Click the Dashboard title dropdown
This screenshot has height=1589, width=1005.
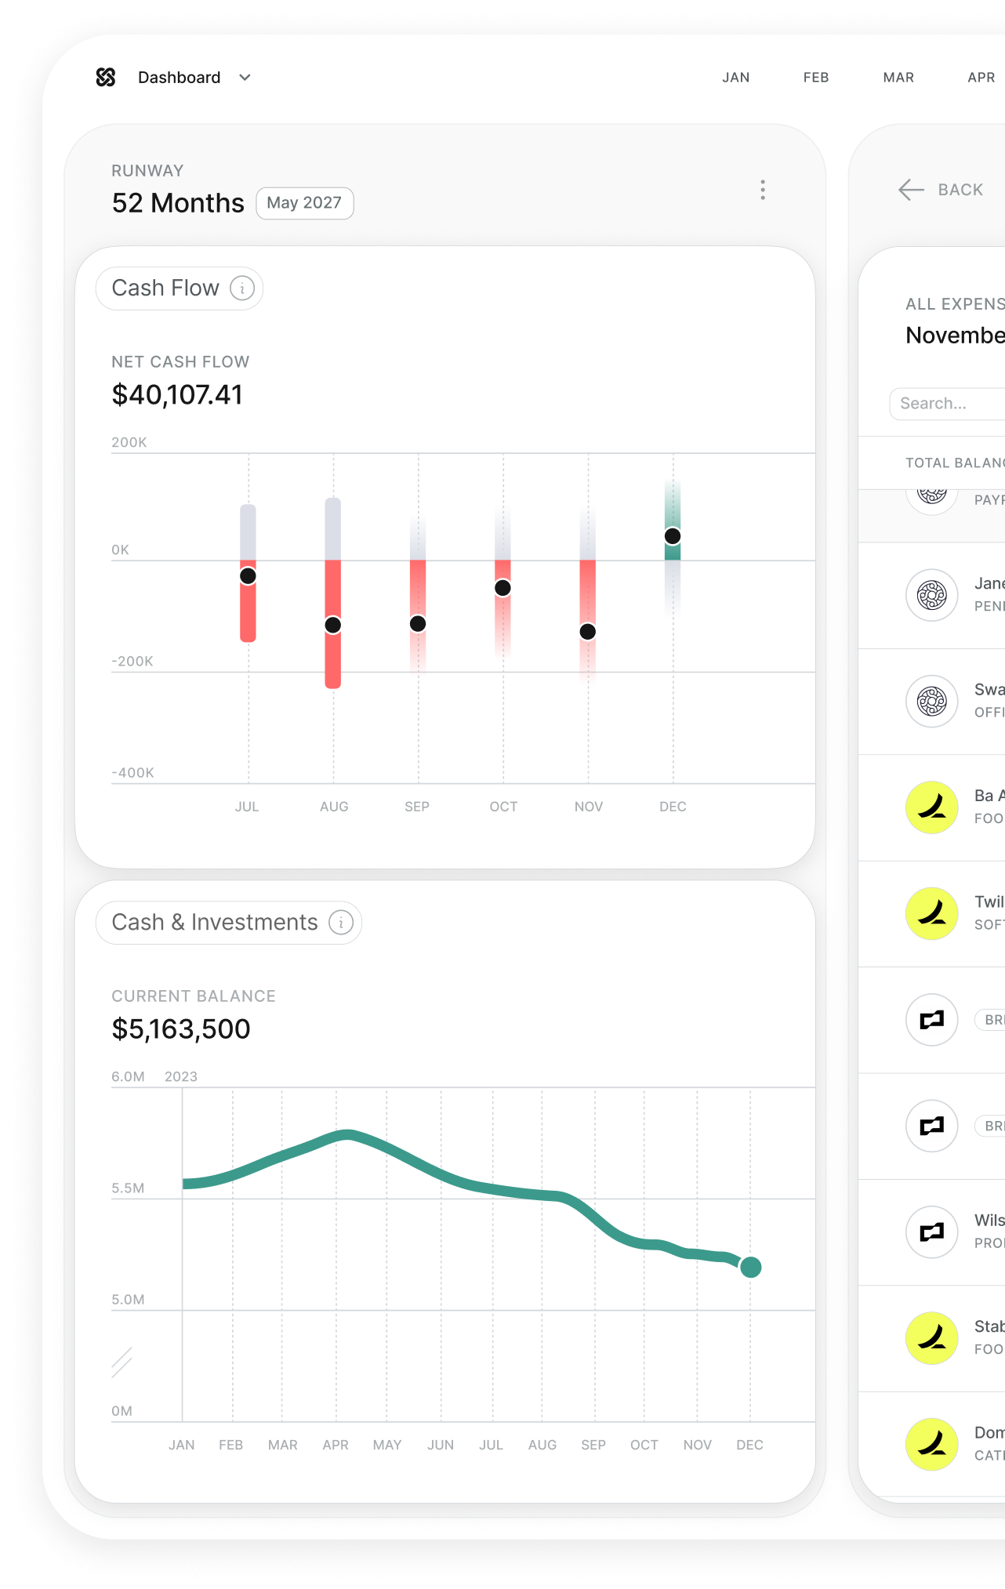[180, 78]
